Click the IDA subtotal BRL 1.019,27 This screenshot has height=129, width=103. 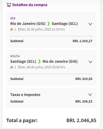click(x=82, y=41)
